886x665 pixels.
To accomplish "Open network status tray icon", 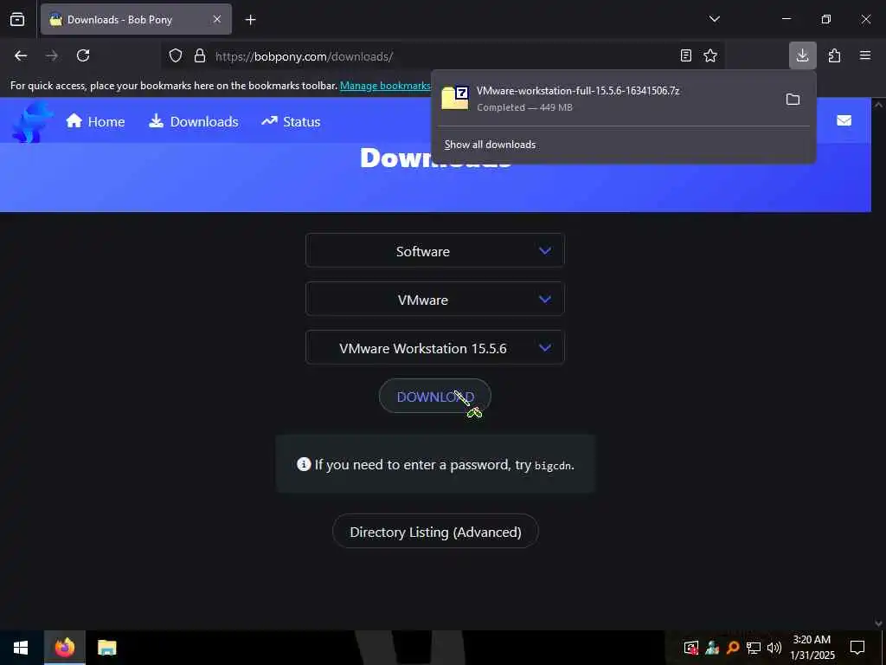I will (x=754, y=648).
